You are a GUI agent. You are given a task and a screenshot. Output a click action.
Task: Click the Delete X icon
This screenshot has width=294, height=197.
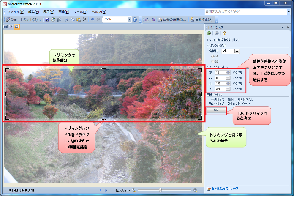point(84,19)
